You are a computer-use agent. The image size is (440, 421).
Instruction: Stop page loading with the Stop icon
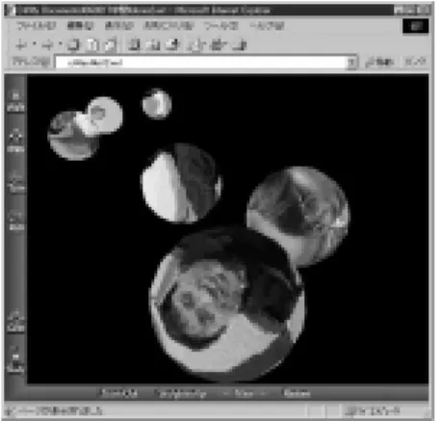[x=73, y=44]
